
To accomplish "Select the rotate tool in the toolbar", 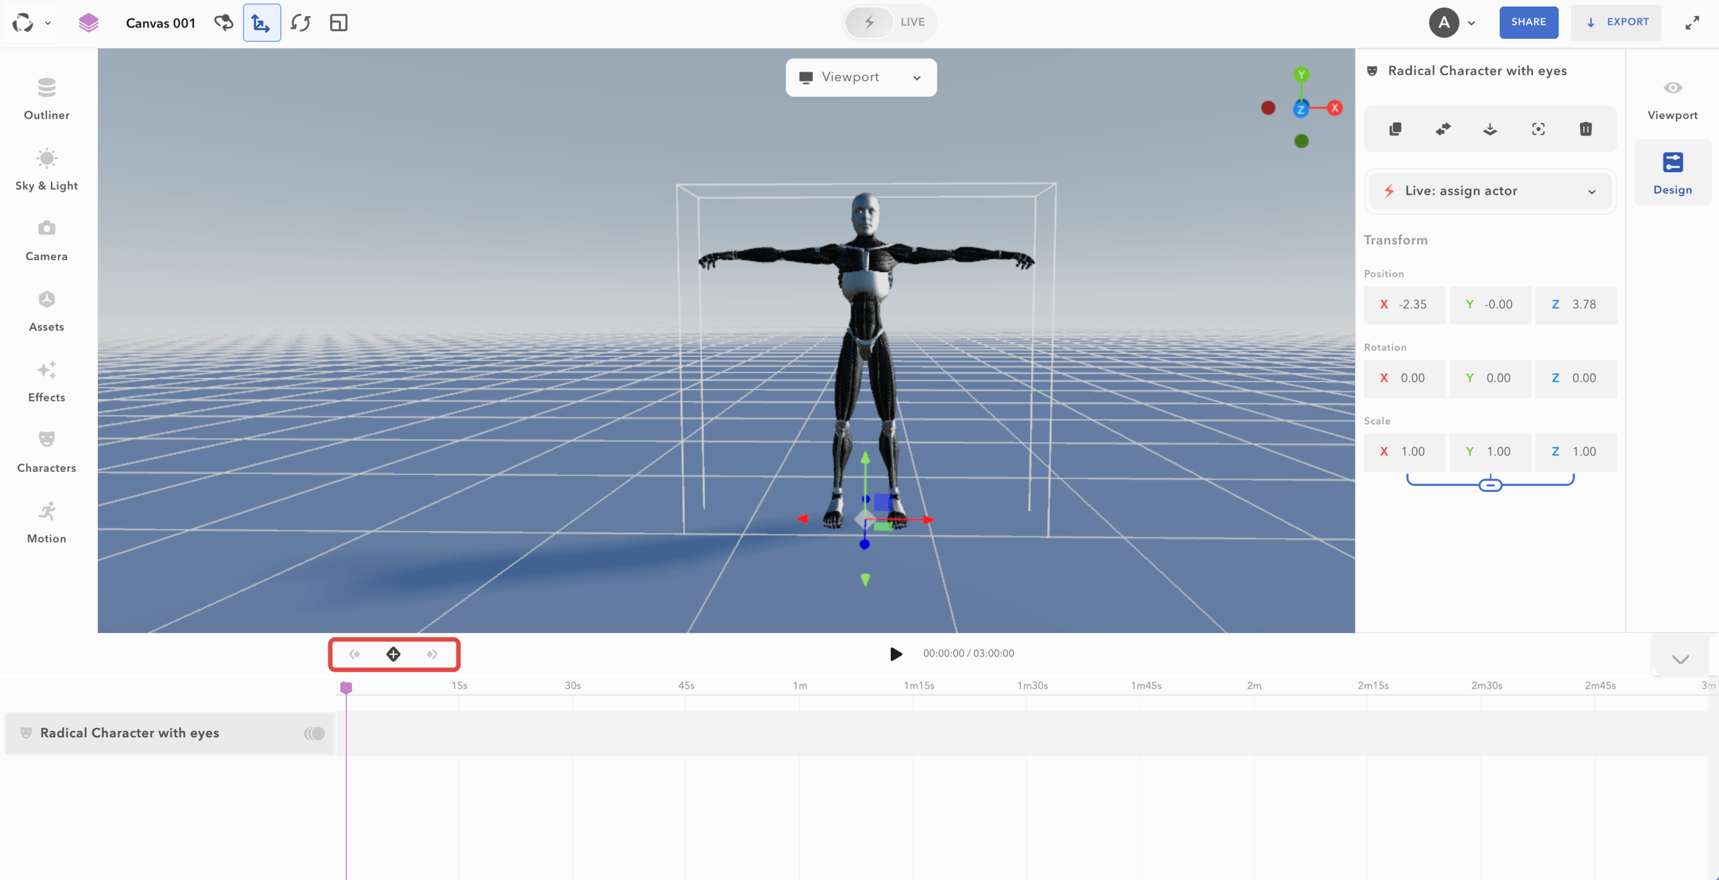I will pyautogui.click(x=300, y=22).
